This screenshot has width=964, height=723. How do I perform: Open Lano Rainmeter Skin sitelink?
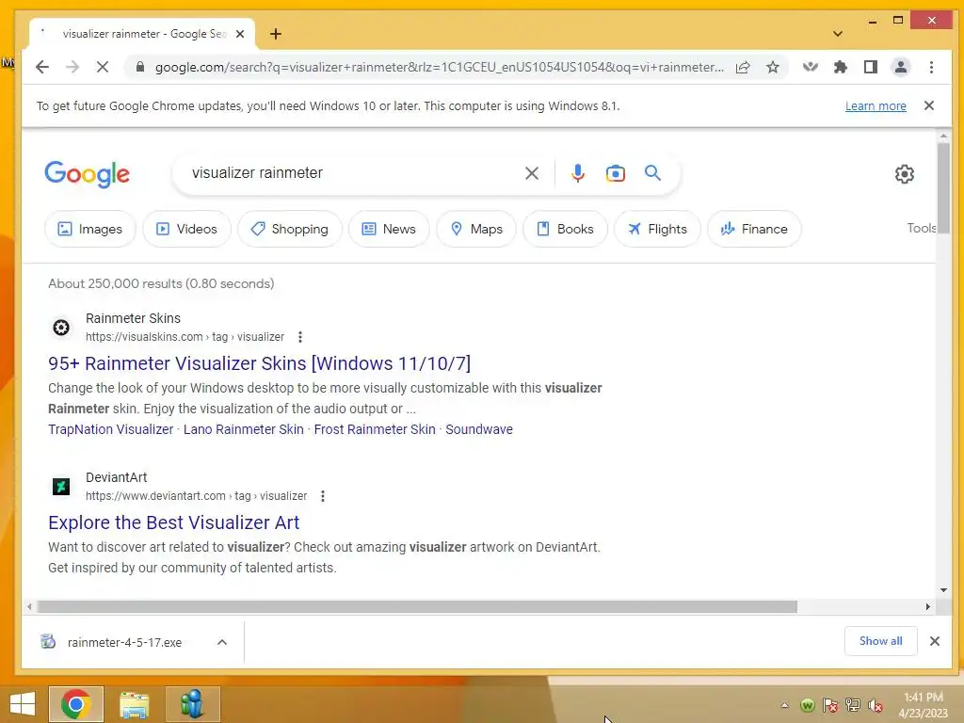click(244, 429)
